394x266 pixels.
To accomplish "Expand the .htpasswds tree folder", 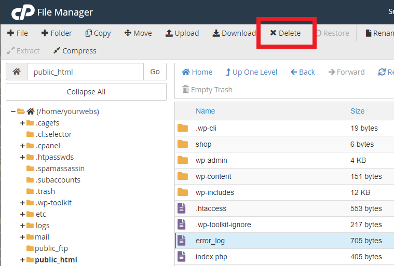I will pos(22,157).
